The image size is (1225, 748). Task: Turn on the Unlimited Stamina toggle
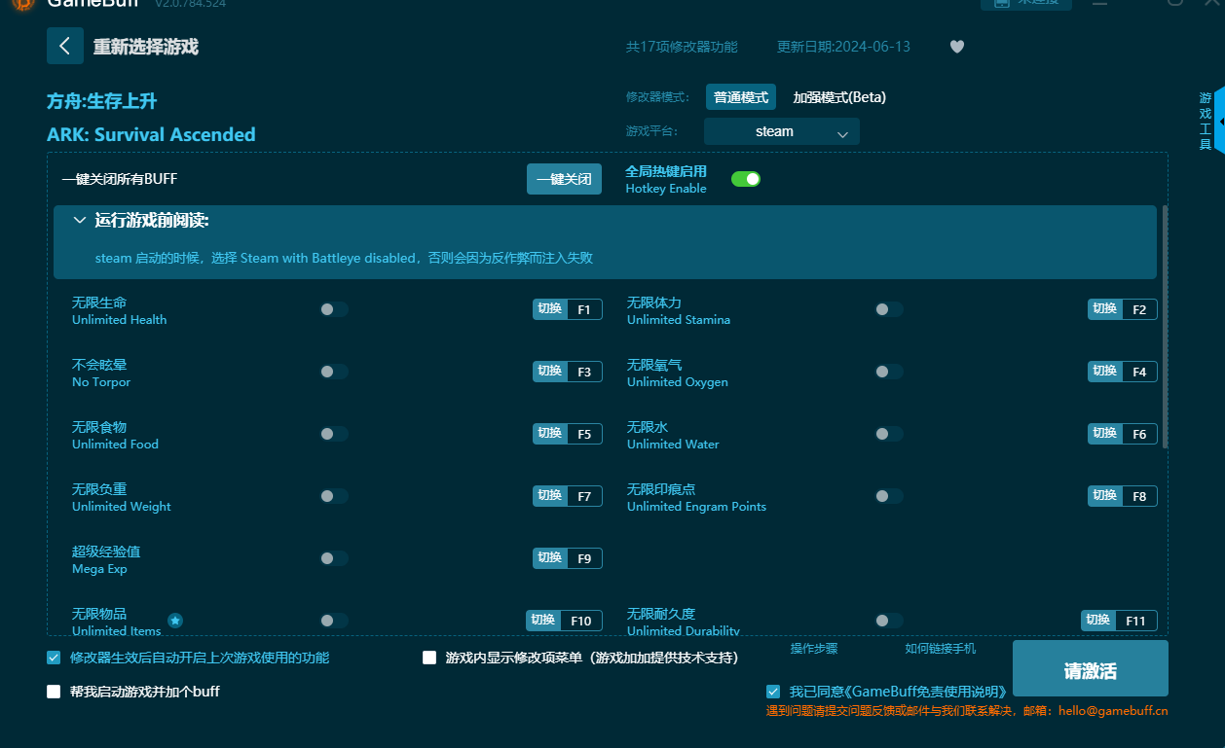[888, 309]
